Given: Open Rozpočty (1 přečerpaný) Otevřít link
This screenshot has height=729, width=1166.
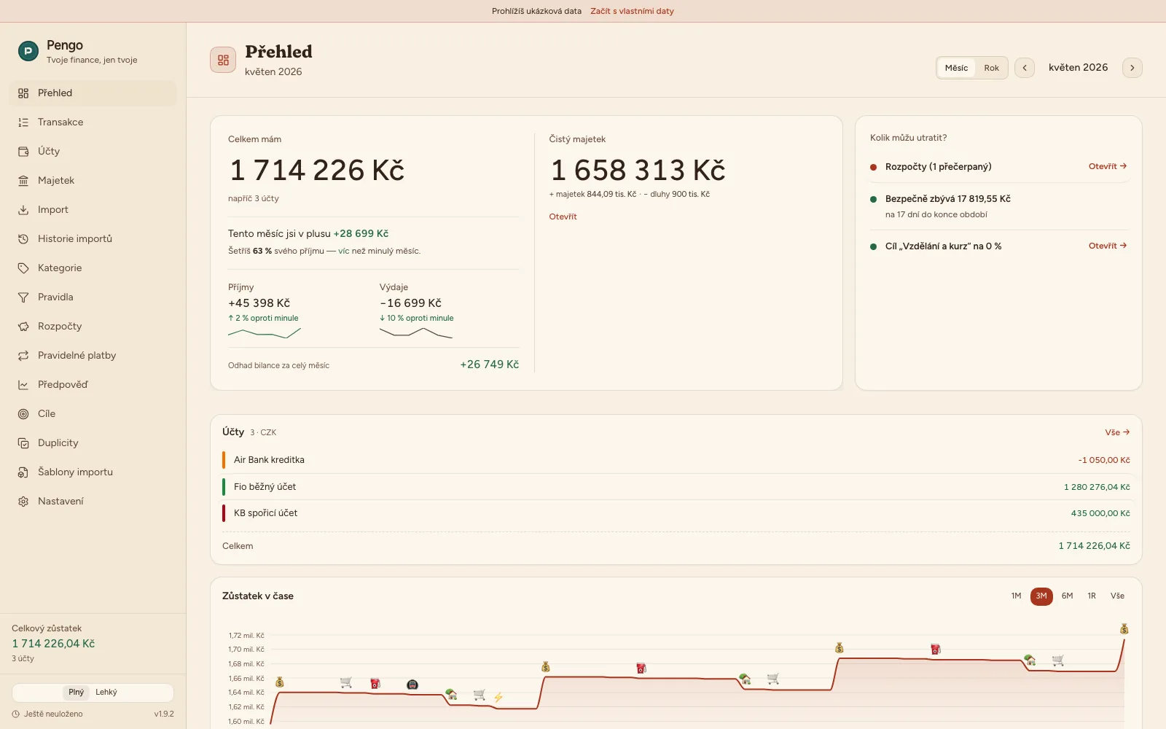Looking at the screenshot, I should [x=1108, y=166].
